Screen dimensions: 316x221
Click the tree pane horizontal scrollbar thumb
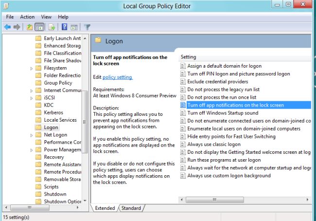point(30,207)
